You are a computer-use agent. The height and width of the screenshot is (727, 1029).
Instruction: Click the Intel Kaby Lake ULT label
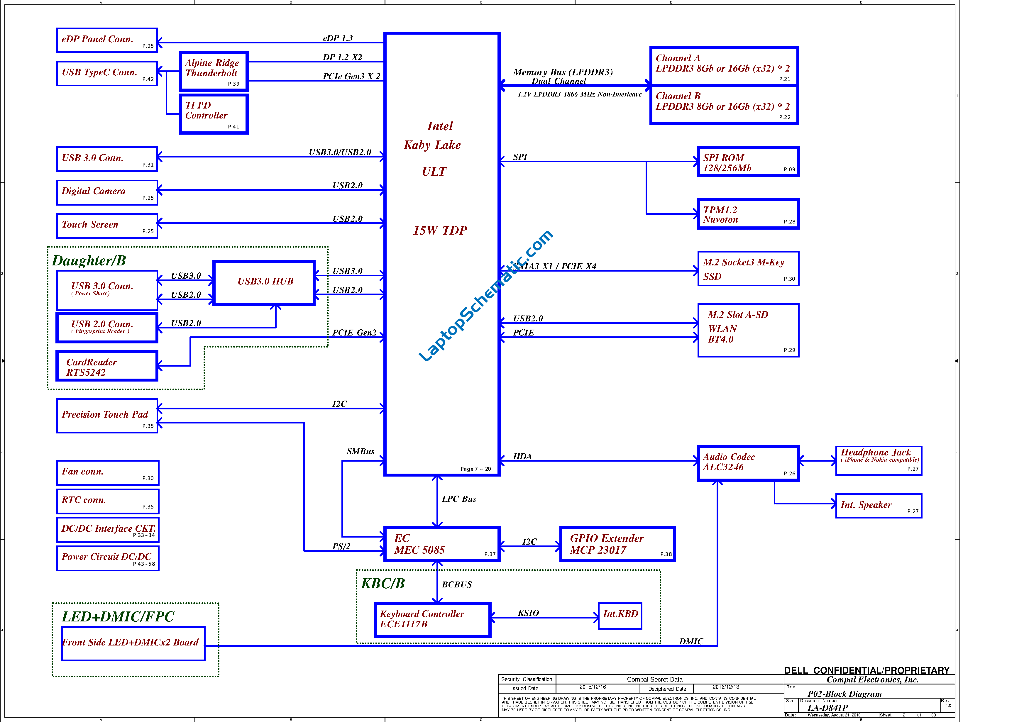pyautogui.click(x=433, y=148)
